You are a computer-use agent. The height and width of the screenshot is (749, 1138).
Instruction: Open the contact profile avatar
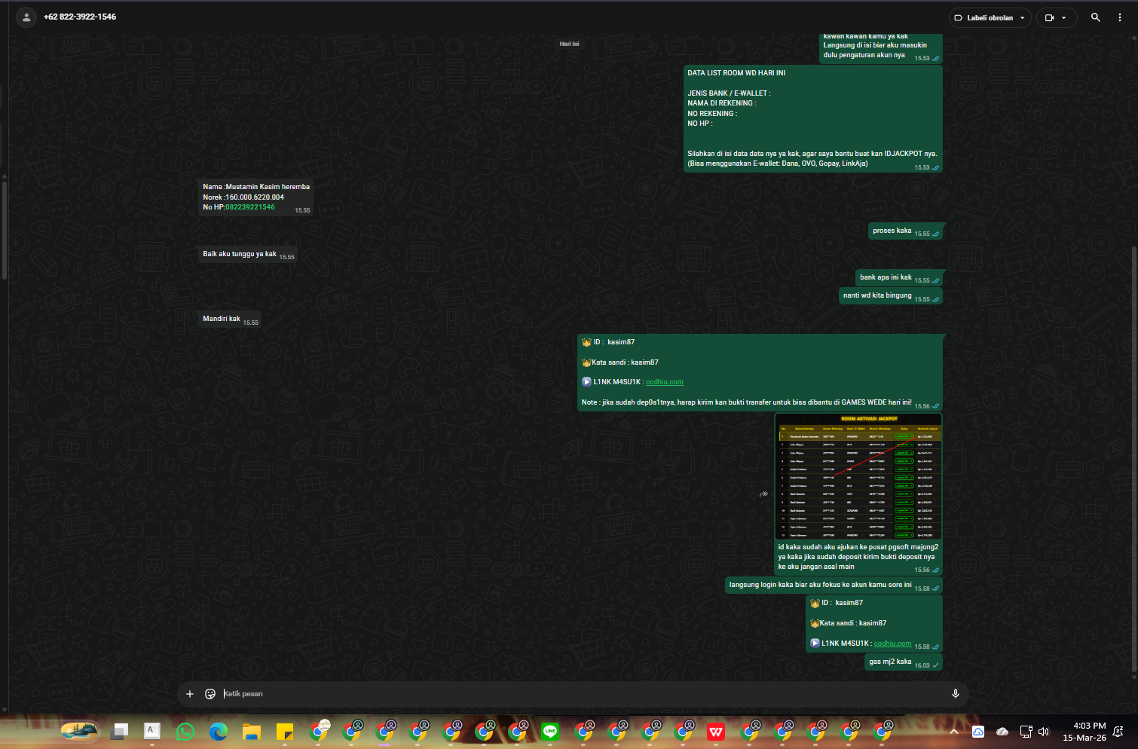pos(26,17)
